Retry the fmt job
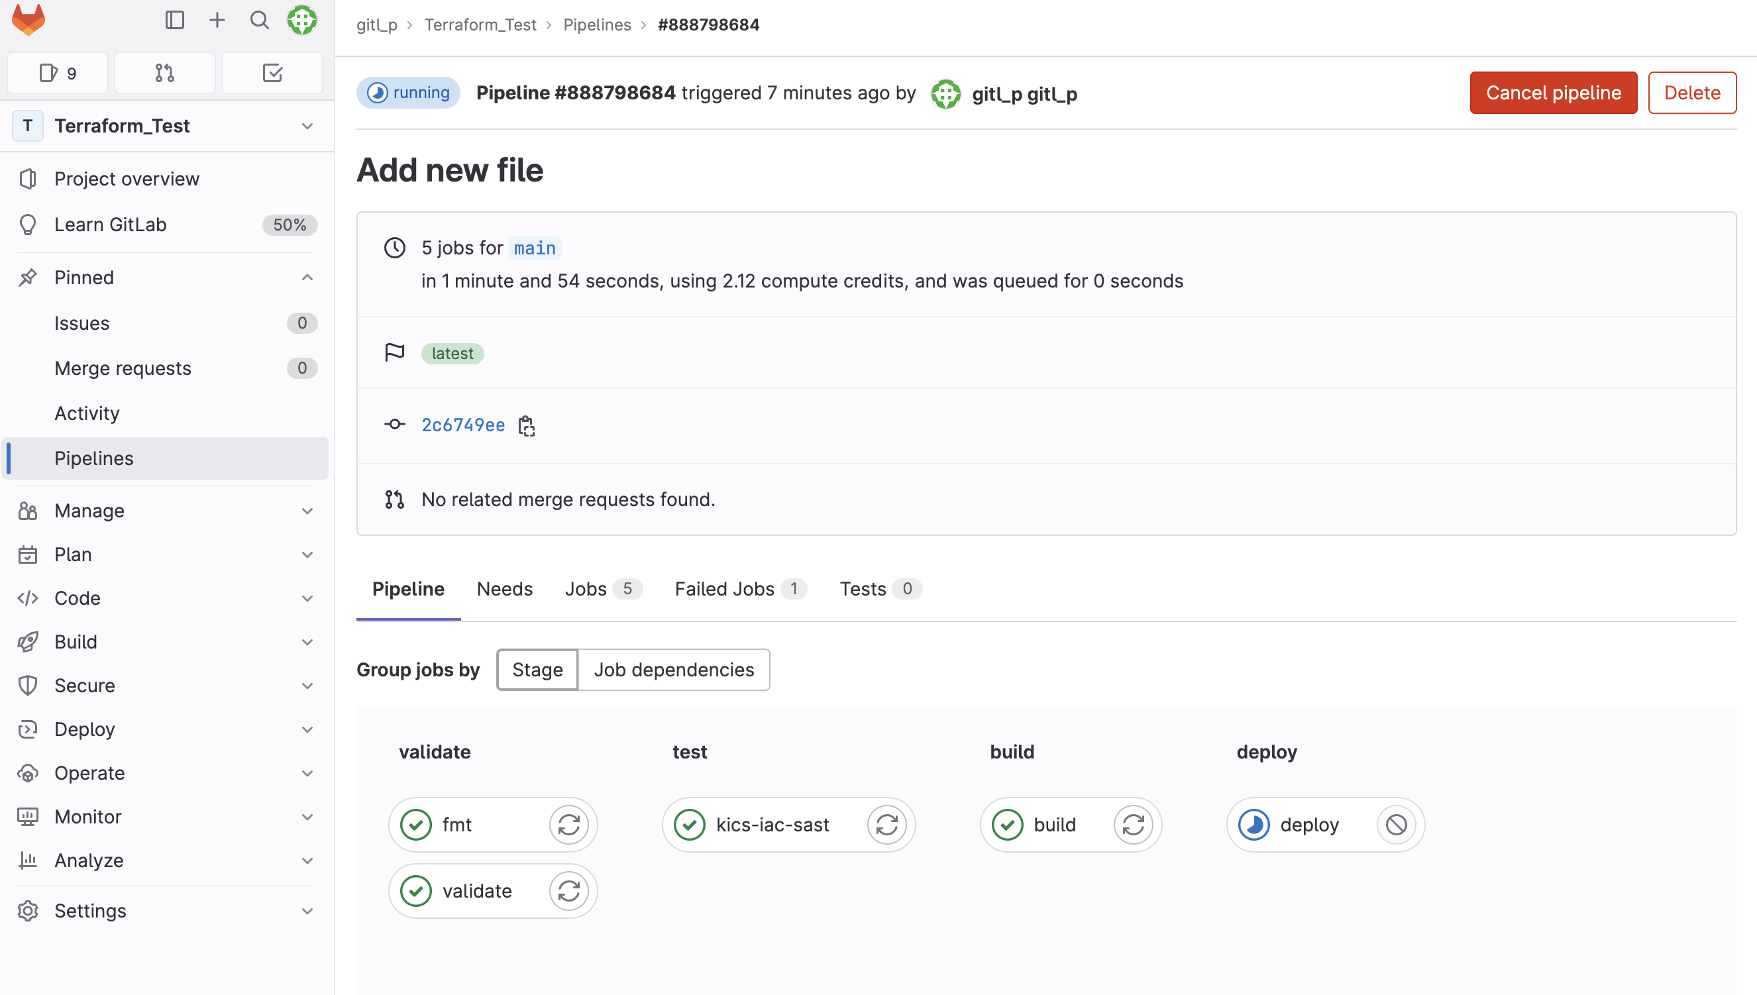The width and height of the screenshot is (1757, 995). (x=569, y=824)
